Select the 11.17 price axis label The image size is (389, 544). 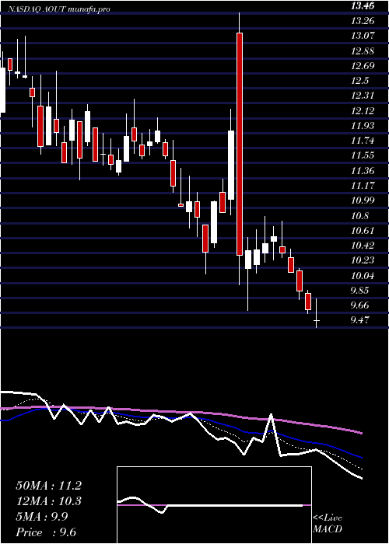point(363,186)
